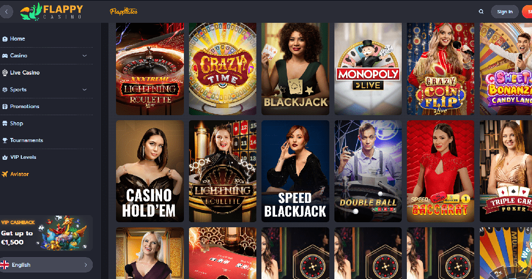This screenshot has height=279, width=532.
Task: Open Monopoly Live game tile
Action: coord(368,69)
